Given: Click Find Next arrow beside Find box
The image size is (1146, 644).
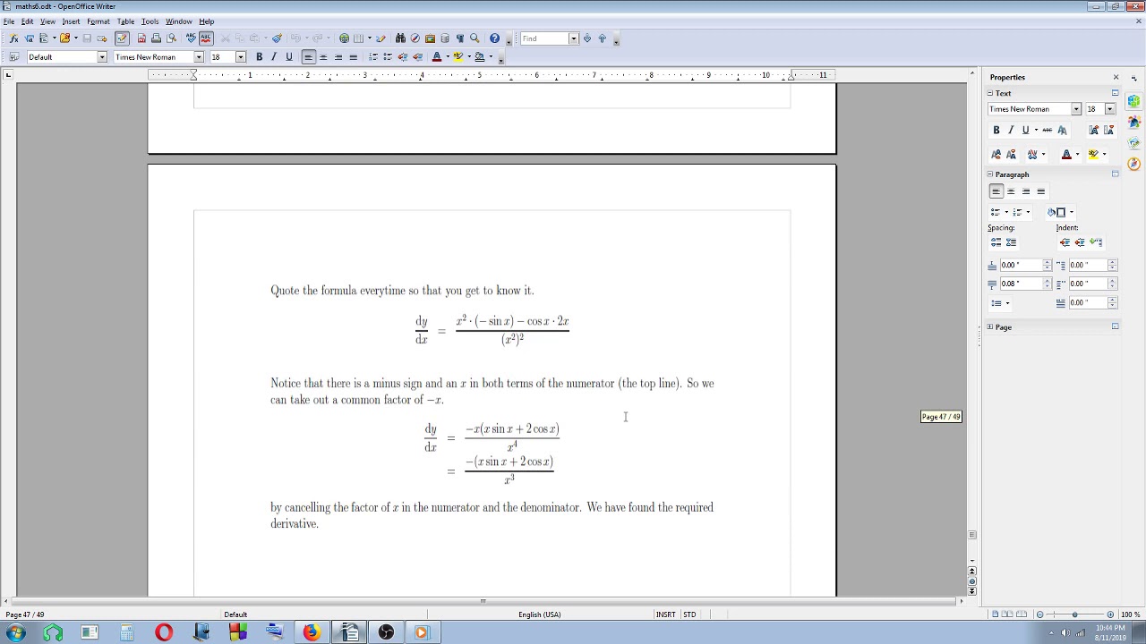Looking at the screenshot, I should pyautogui.click(x=587, y=38).
